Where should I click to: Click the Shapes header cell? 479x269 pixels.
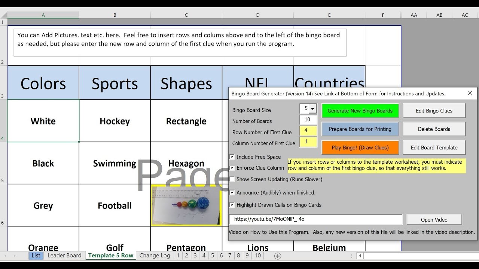(186, 83)
